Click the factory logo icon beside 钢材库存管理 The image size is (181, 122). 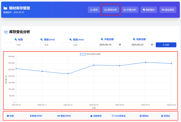(5, 8)
